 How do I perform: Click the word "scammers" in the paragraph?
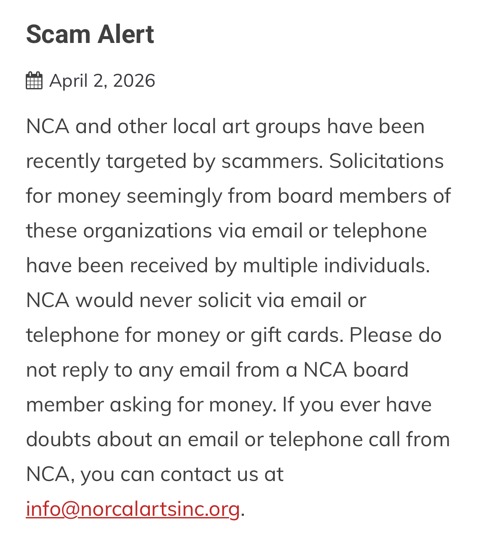272,161
